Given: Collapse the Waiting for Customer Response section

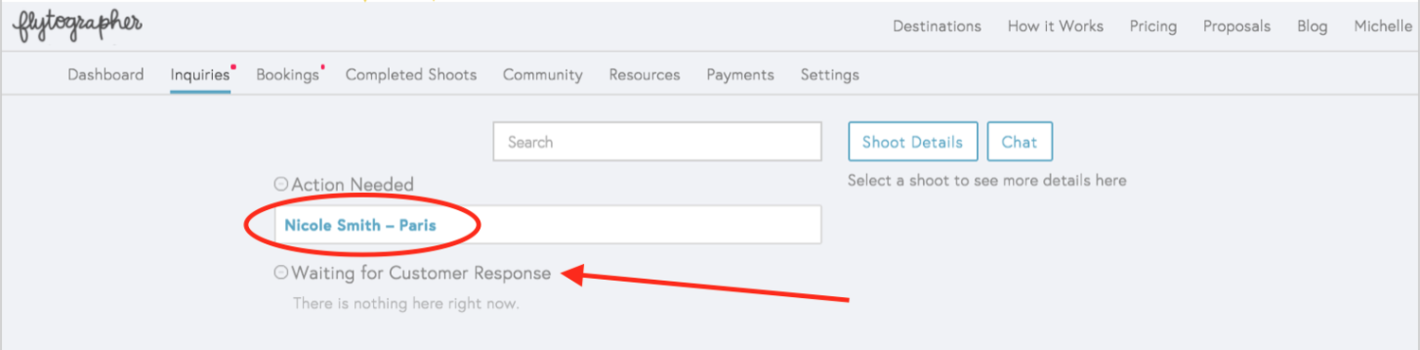Looking at the screenshot, I should (280, 272).
